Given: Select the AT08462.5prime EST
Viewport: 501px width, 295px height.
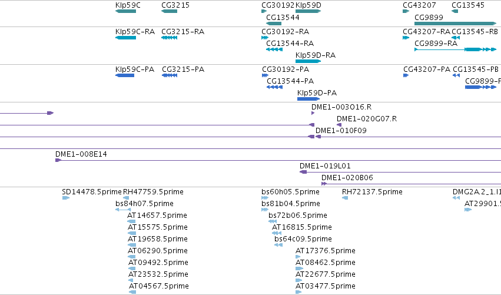Looking at the screenshot, I should pyautogui.click(x=300, y=269).
